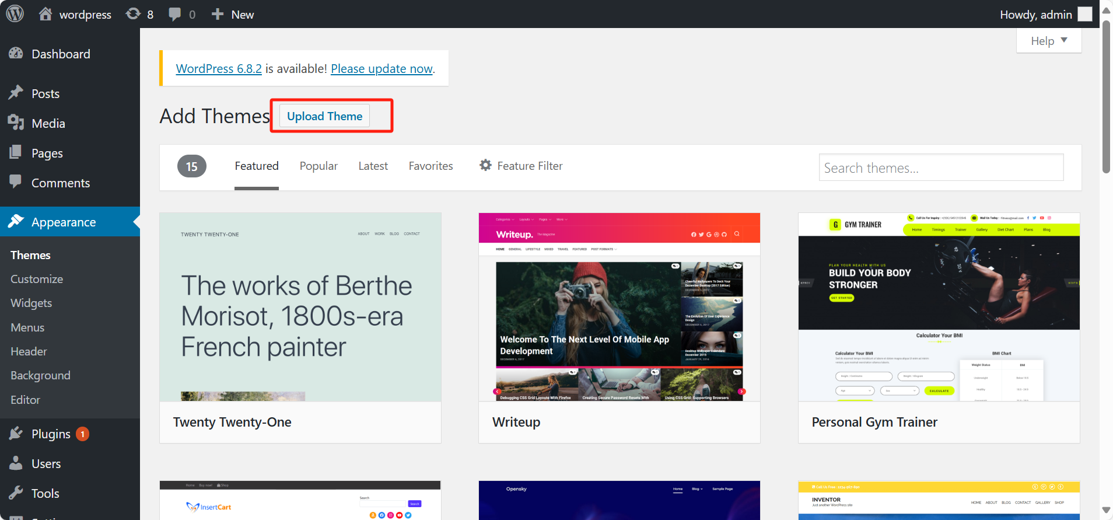The image size is (1113, 520).
Task: Click the Upload Theme button
Action: [x=324, y=116]
